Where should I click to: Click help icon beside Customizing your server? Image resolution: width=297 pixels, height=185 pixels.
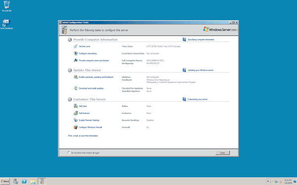tap(184, 99)
